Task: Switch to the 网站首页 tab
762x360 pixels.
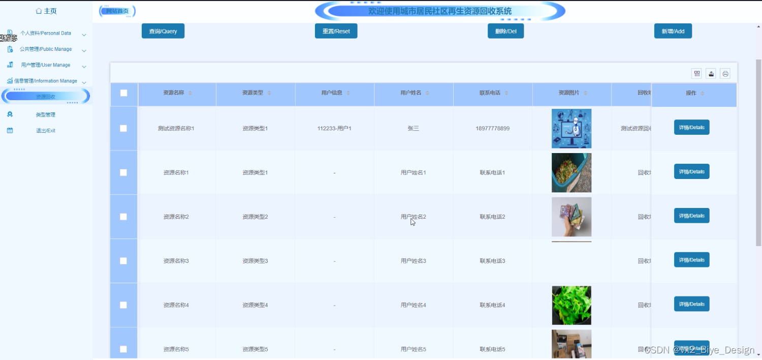Action: pyautogui.click(x=117, y=11)
